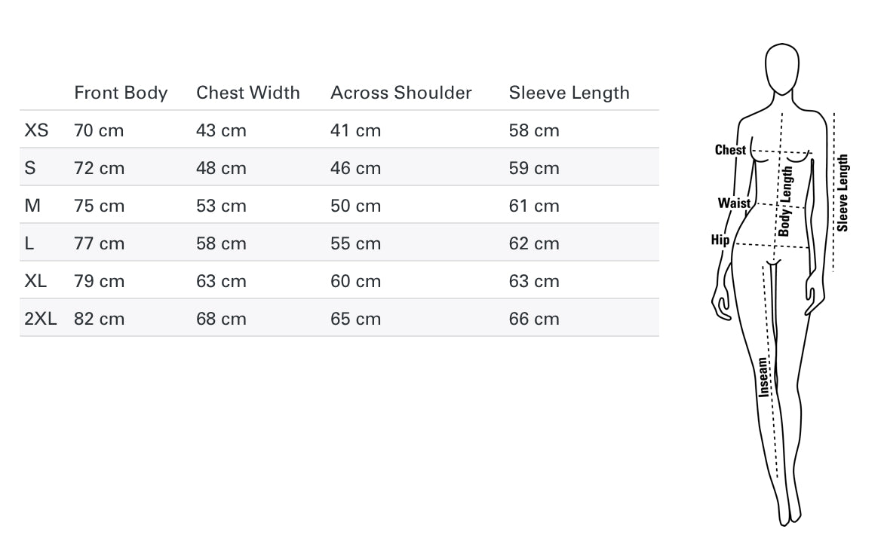The height and width of the screenshot is (541, 884).
Task: Select the Hip label on the figure
Action: pyautogui.click(x=720, y=240)
